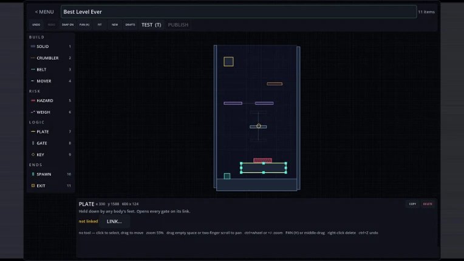Select the teal spawn marker in canvas
Screen dimensions: 464x261
tap(227, 176)
